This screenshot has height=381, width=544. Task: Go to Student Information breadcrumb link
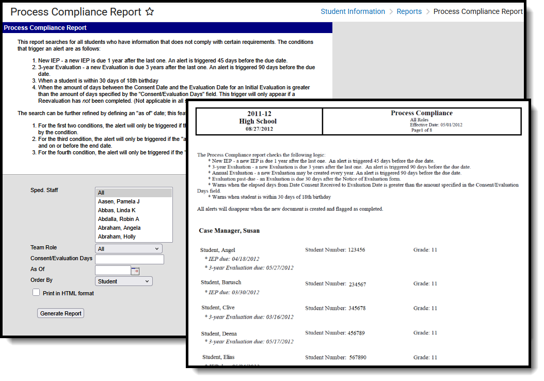[x=353, y=11]
